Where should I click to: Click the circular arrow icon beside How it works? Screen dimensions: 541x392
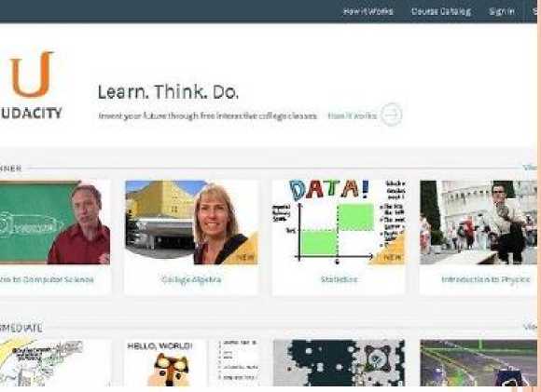[x=392, y=115]
